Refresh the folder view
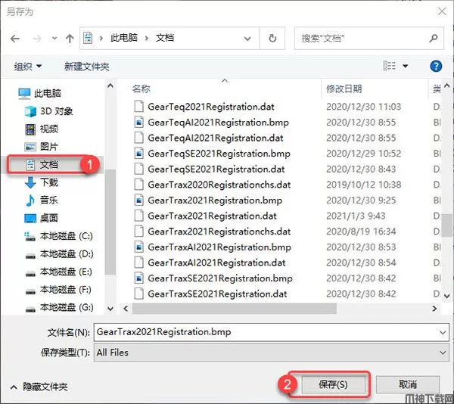Viewport: 454px width, 404px height. (272, 38)
